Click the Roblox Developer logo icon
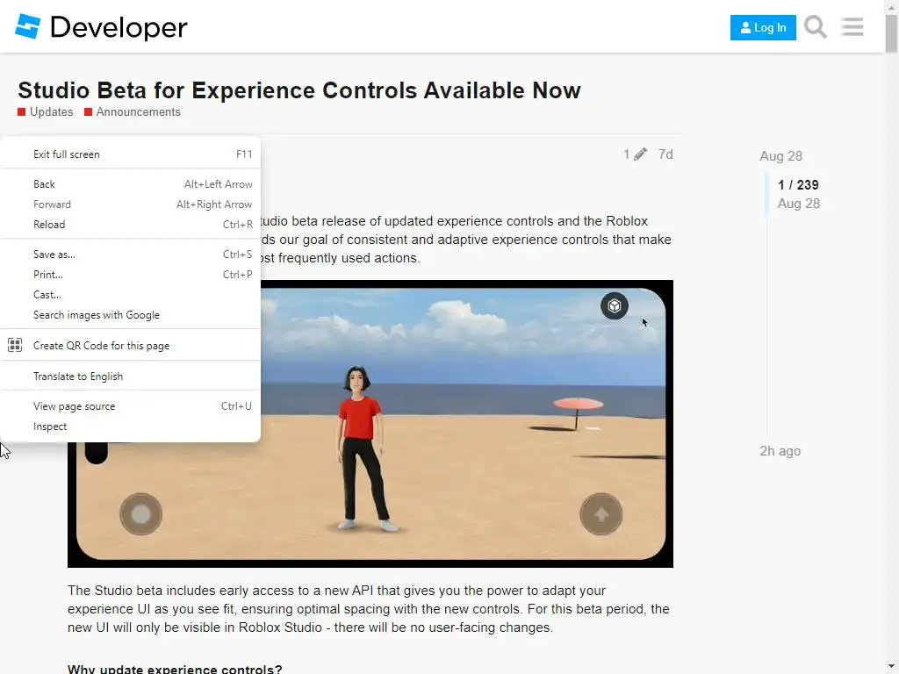 27,26
